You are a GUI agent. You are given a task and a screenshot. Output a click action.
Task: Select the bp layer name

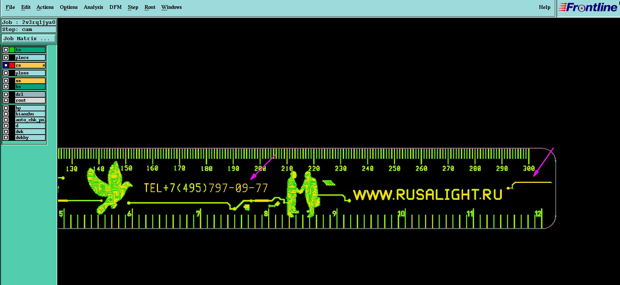click(30, 108)
